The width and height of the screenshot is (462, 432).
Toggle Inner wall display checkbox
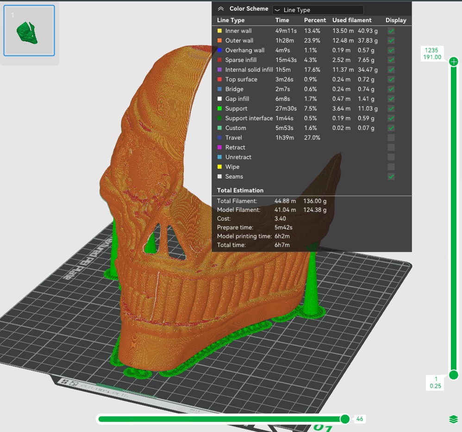point(391,31)
